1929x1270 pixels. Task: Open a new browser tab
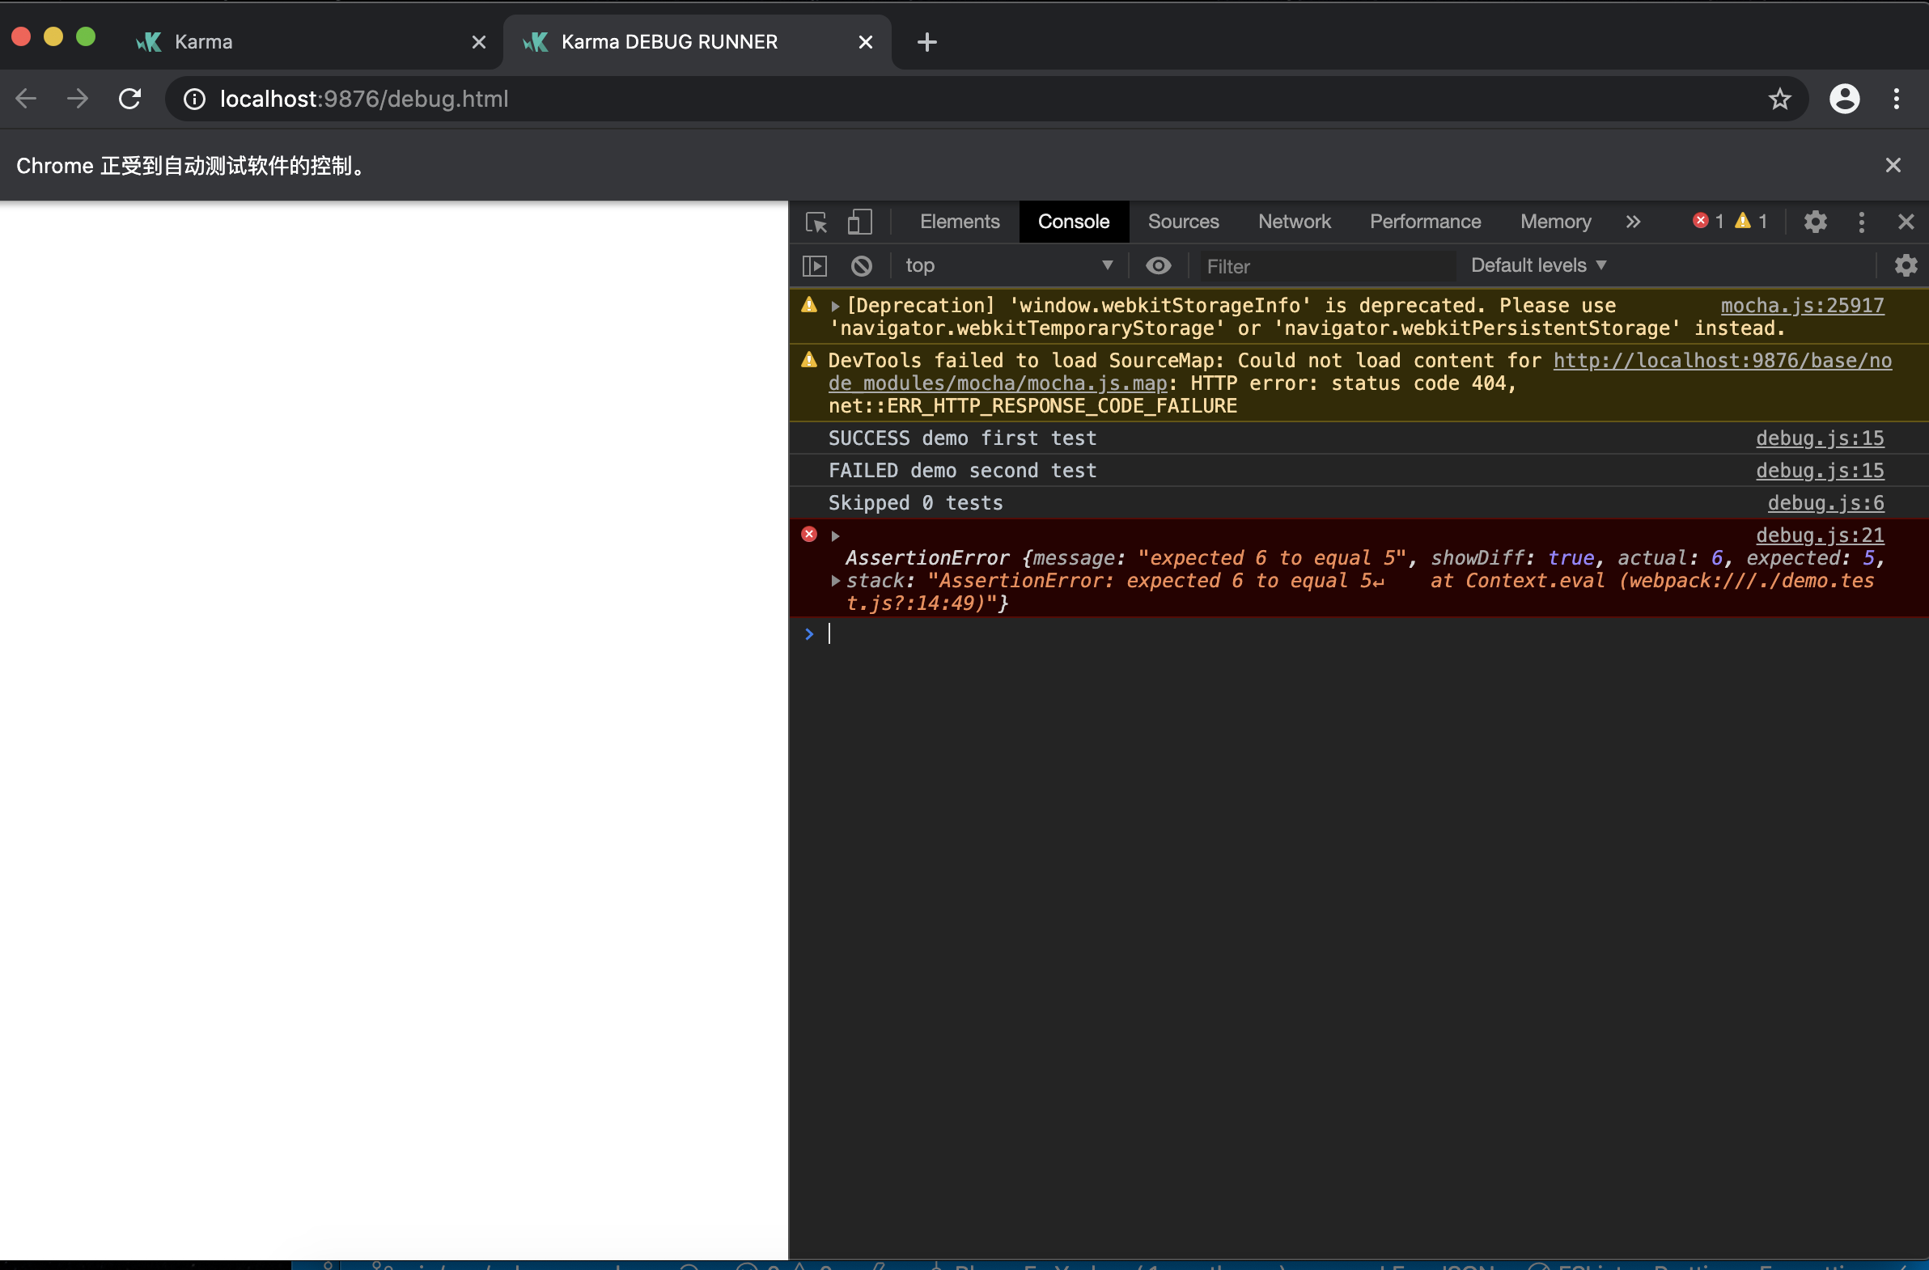pos(927,42)
